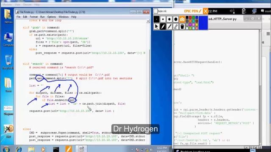Click "cgi.FieldStorage( fp = s.rfile," in right window

point(199,117)
